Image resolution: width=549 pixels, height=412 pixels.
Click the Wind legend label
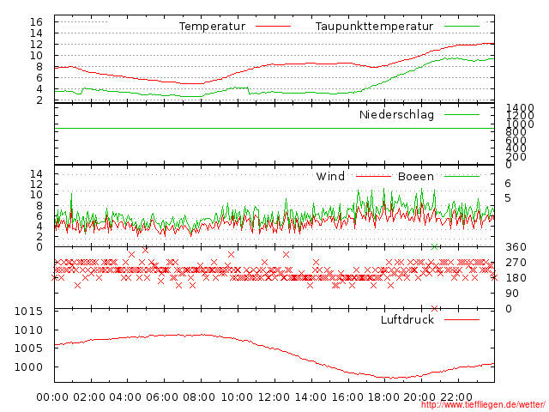click(x=330, y=176)
